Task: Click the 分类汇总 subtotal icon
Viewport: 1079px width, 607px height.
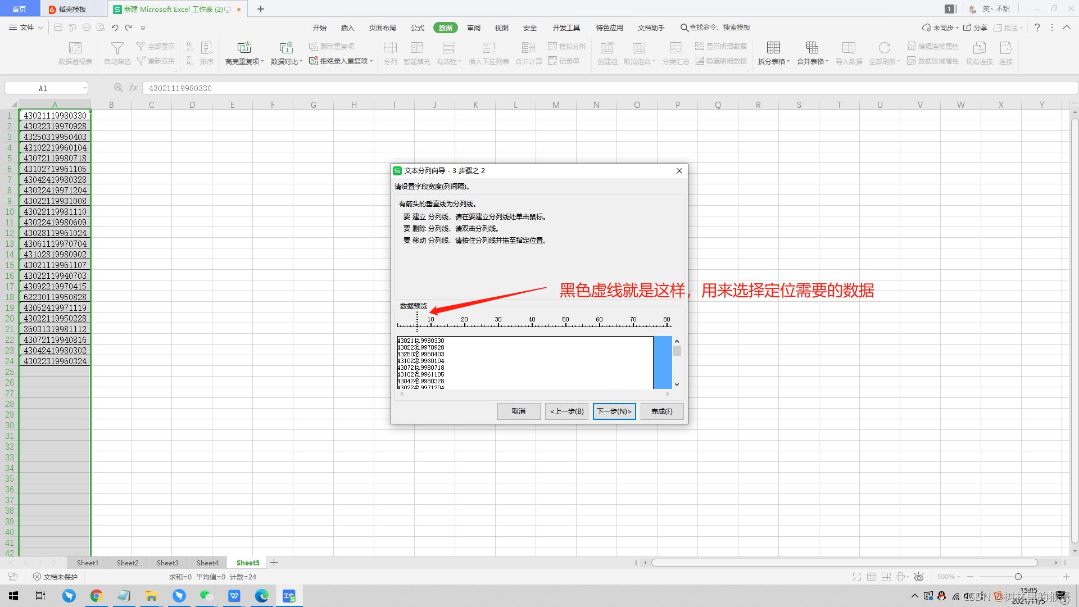Action: point(676,53)
